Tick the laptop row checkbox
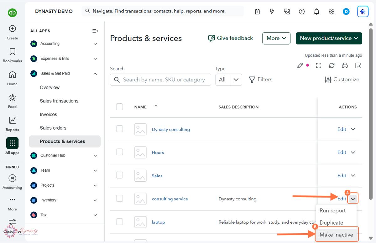The width and height of the screenshot is (376, 243). point(119,221)
